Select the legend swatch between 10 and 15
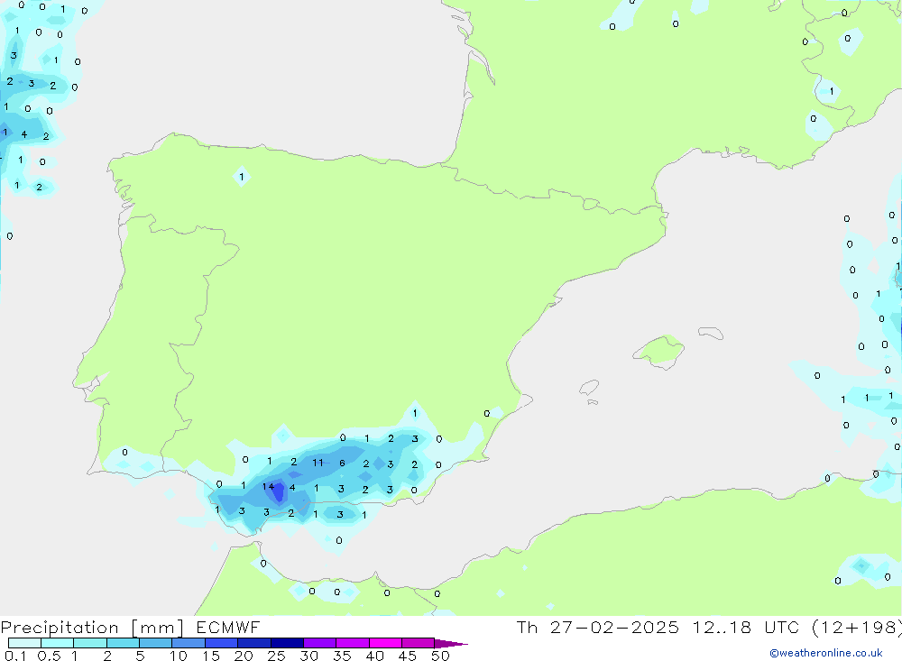 [x=189, y=643]
